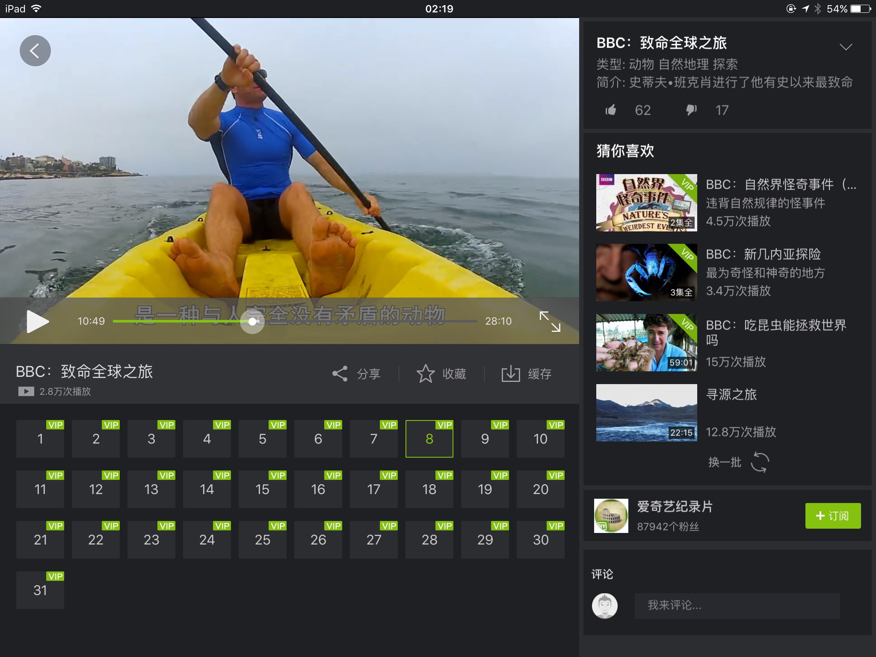Select episode 26

[x=318, y=540]
